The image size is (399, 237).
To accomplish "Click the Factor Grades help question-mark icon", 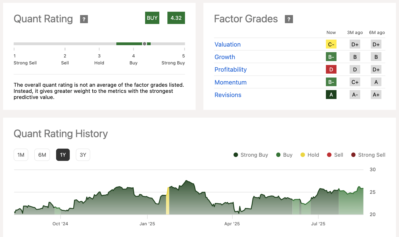I will [289, 19].
